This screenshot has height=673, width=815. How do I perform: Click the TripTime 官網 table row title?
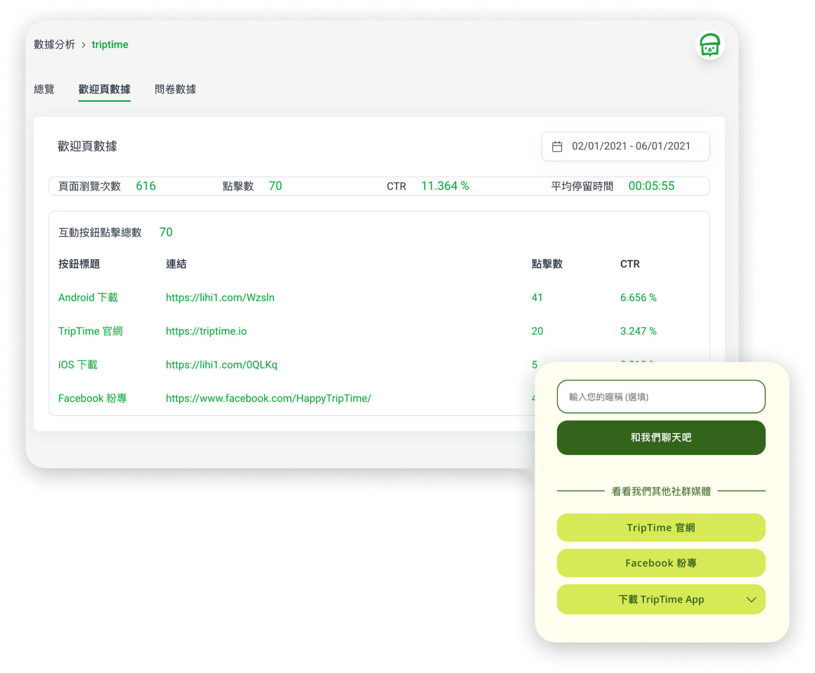[x=90, y=331]
